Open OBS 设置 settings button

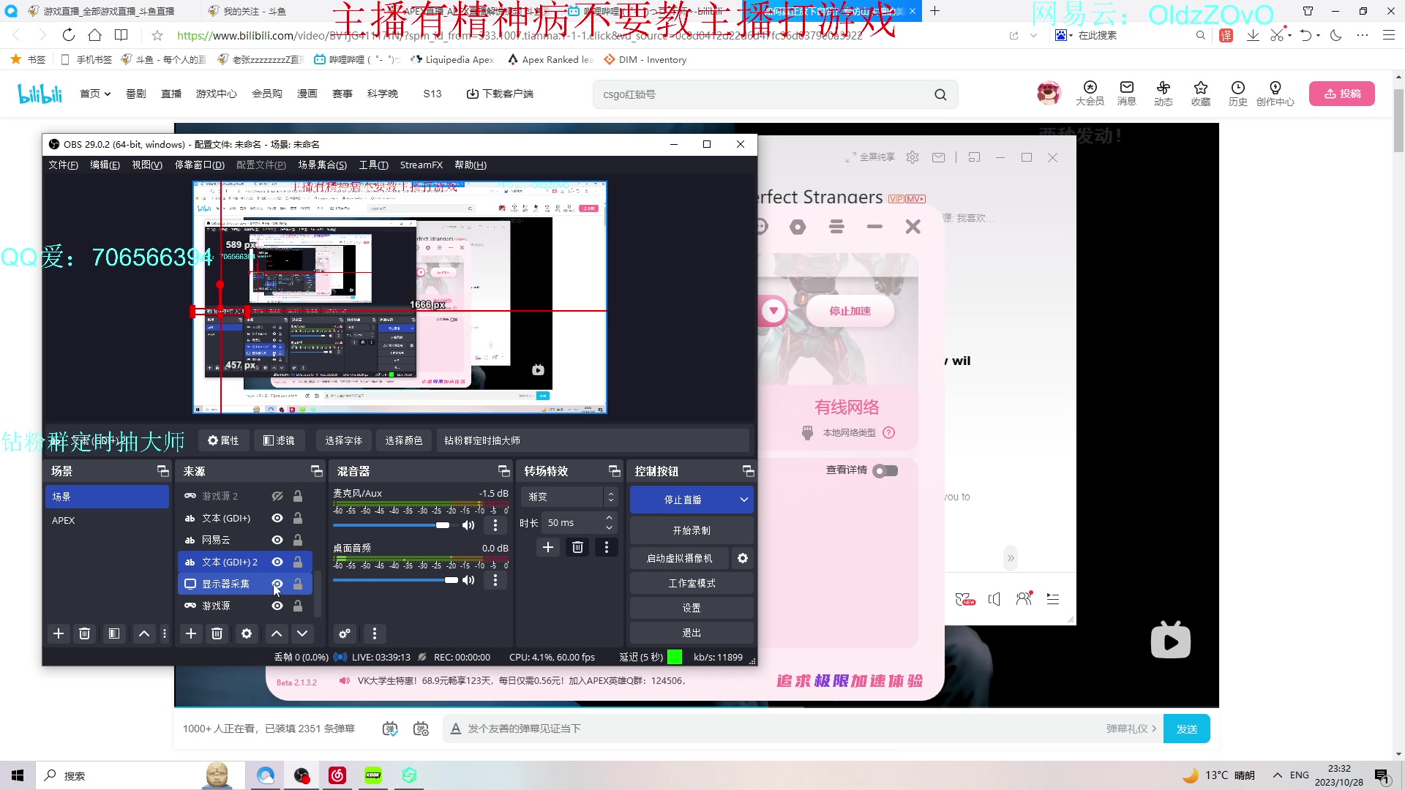(x=692, y=608)
